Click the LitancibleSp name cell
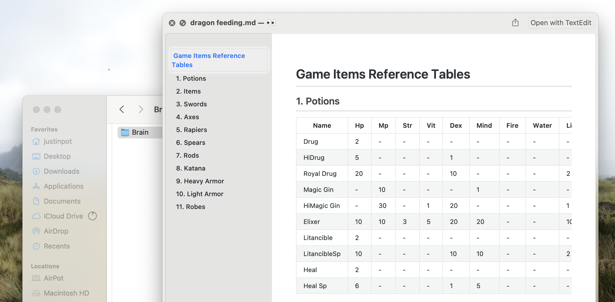This screenshot has width=615, height=302. [x=322, y=254]
